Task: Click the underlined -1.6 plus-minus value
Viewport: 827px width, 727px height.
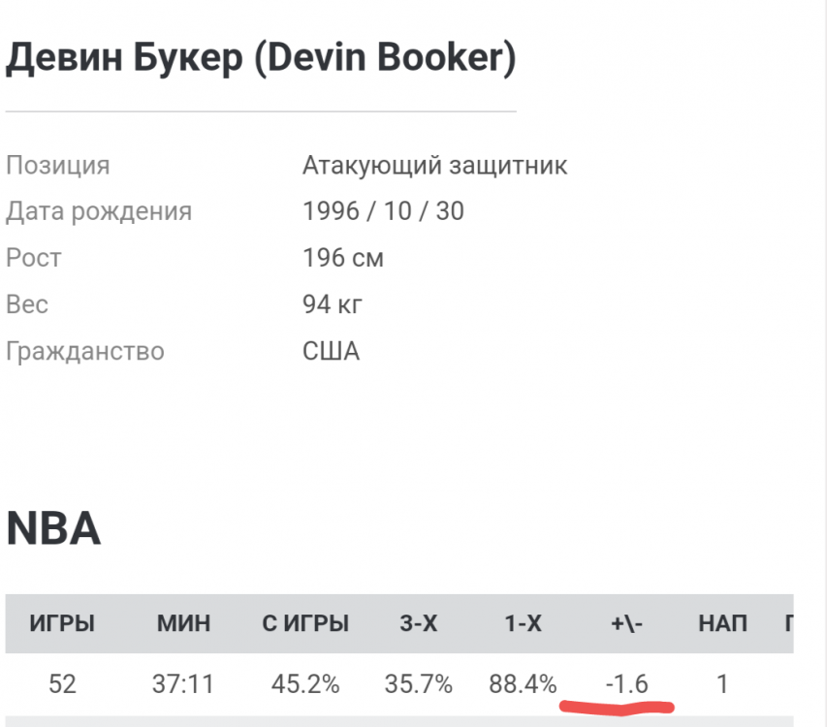Action: 626,684
